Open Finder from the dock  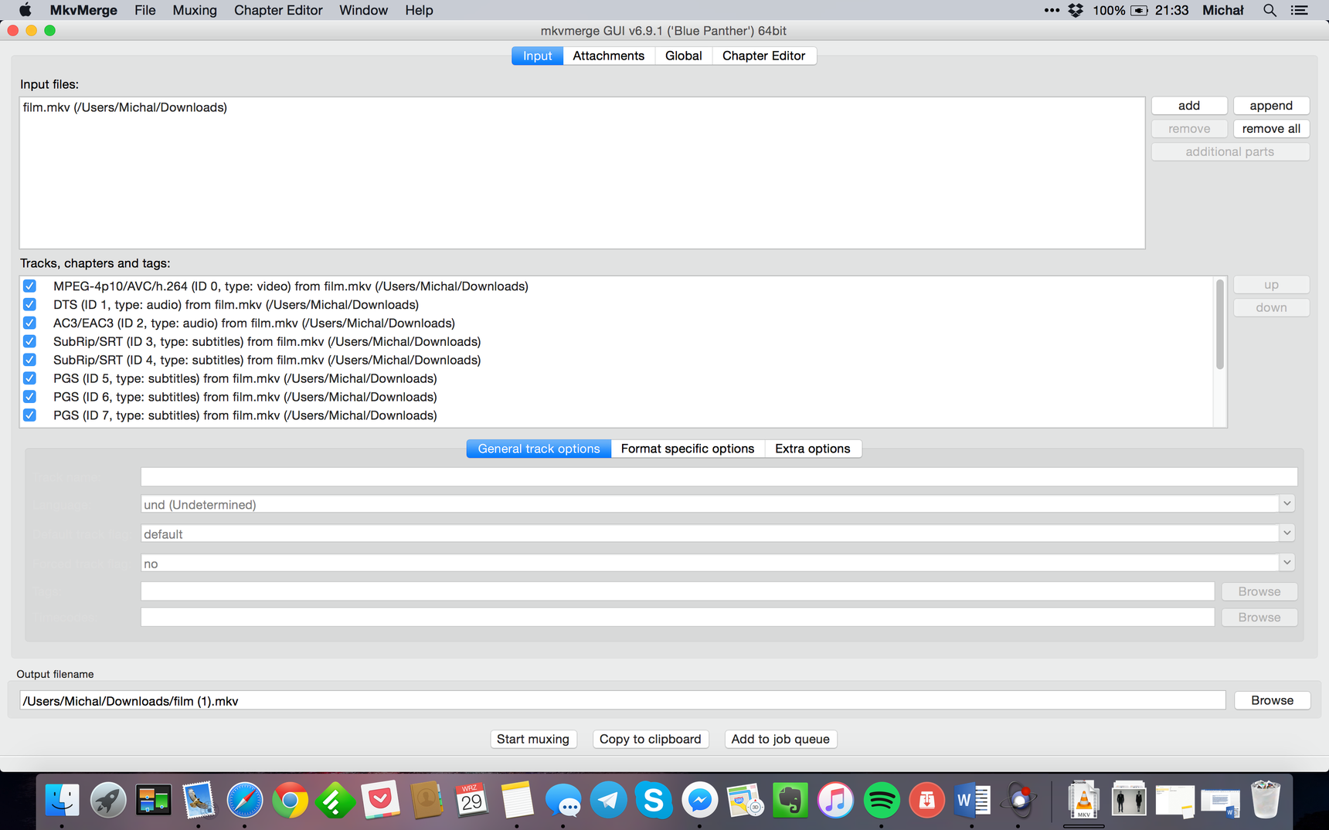62,801
